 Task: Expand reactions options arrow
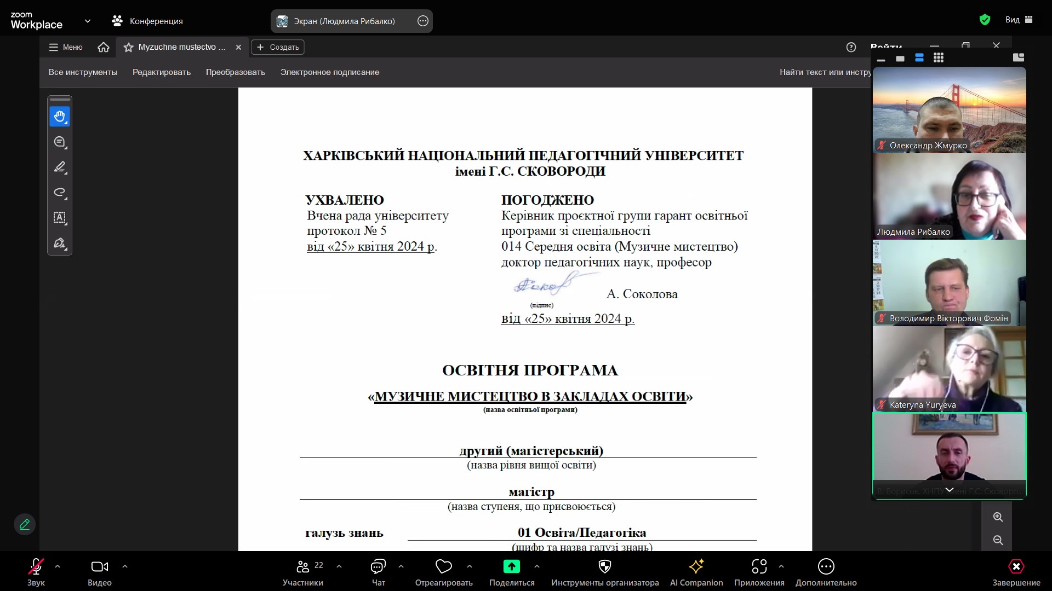pyautogui.click(x=470, y=566)
